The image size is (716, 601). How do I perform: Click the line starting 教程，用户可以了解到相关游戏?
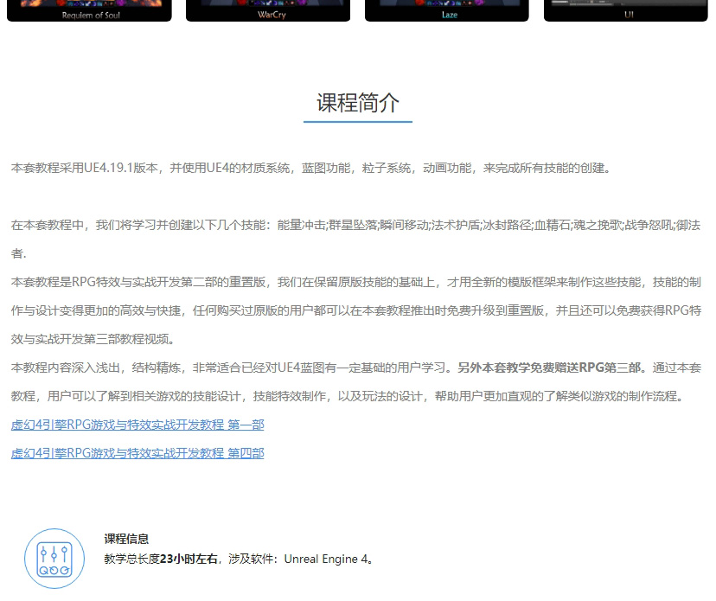pos(348,396)
